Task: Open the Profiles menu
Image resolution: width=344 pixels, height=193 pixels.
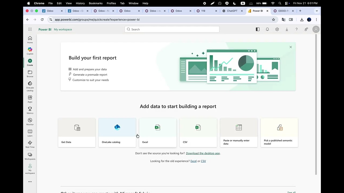Action: 111,3
